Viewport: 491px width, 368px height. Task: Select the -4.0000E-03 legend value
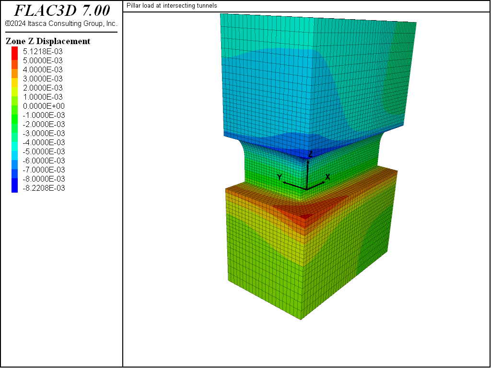tap(44, 142)
